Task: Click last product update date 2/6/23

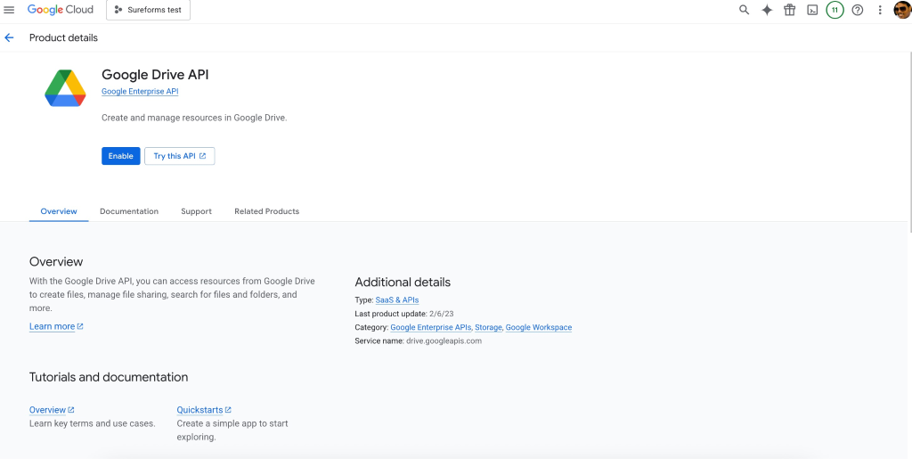Action: point(442,314)
